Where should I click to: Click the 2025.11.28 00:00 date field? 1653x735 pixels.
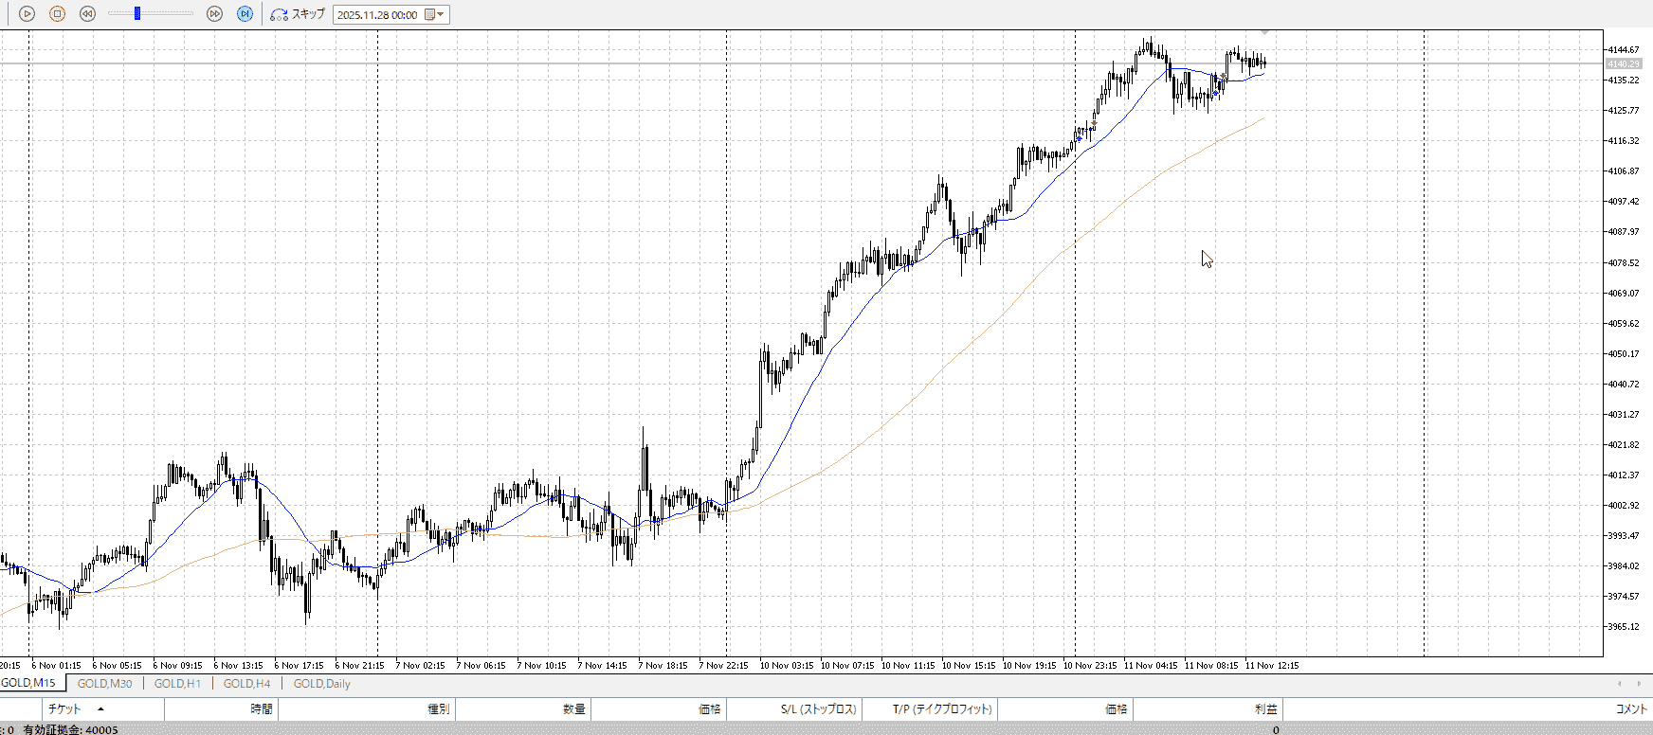(x=377, y=15)
